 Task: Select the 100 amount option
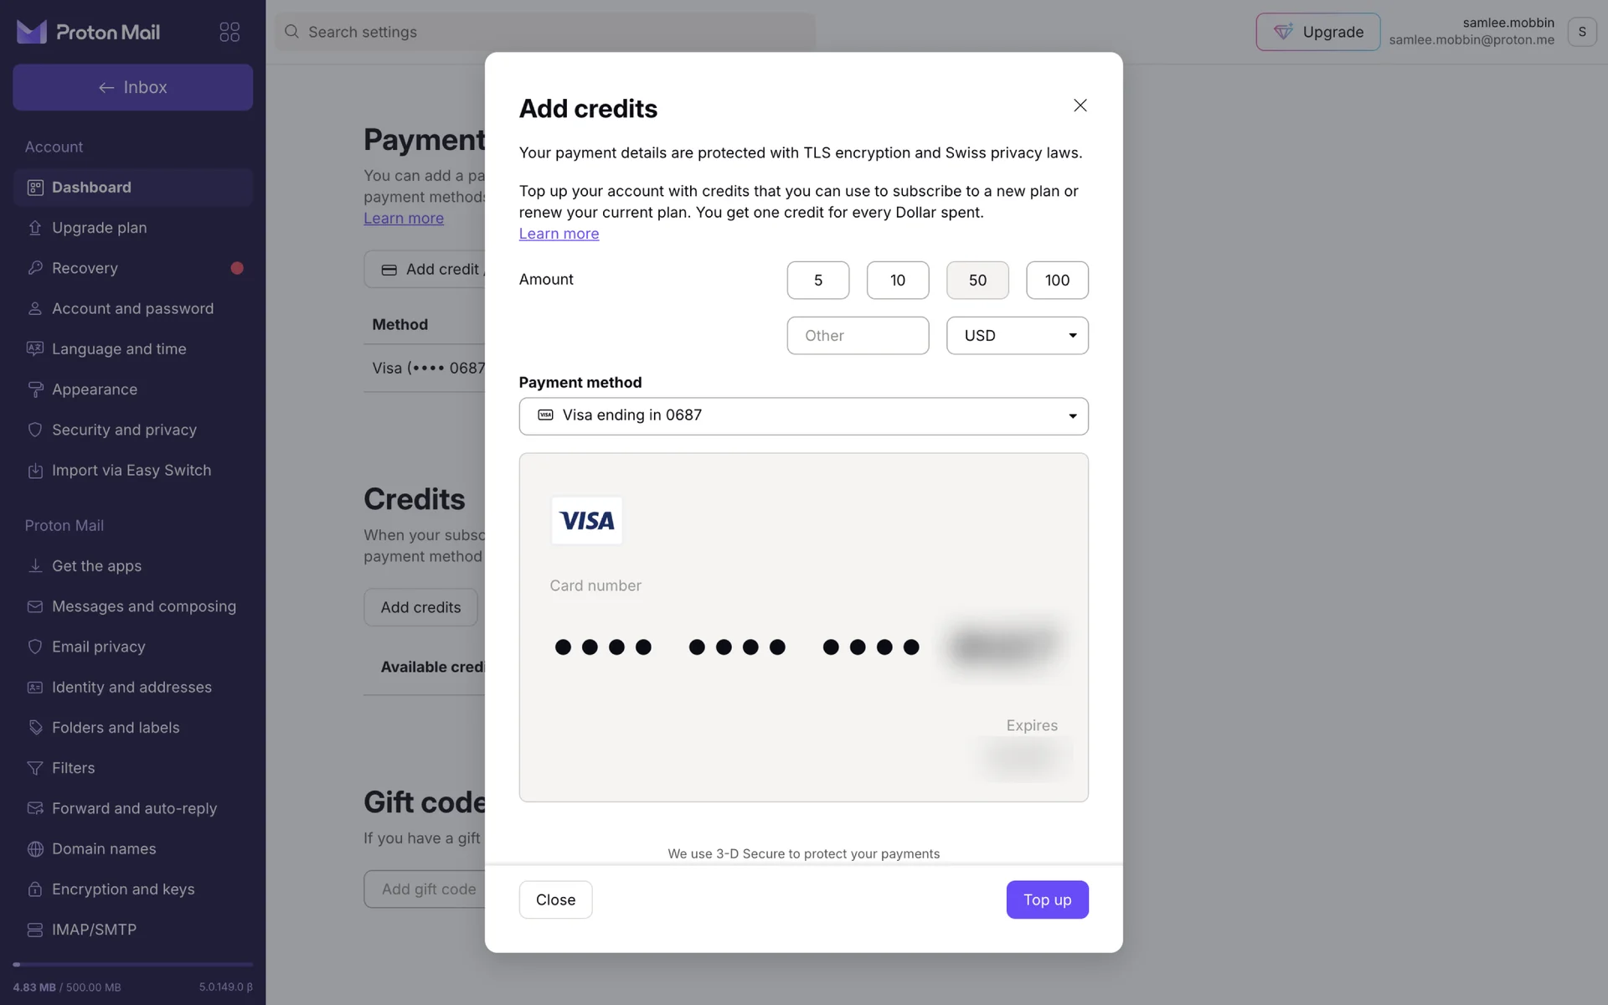click(x=1056, y=281)
